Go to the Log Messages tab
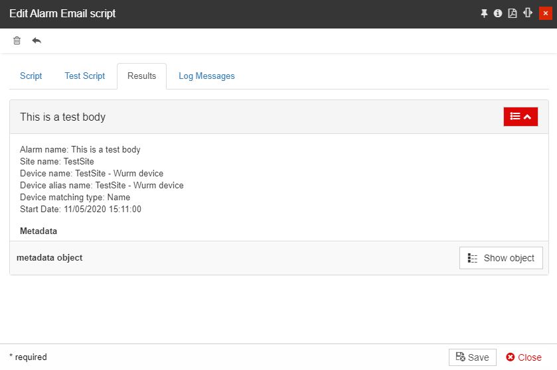557x370 pixels. coord(206,76)
